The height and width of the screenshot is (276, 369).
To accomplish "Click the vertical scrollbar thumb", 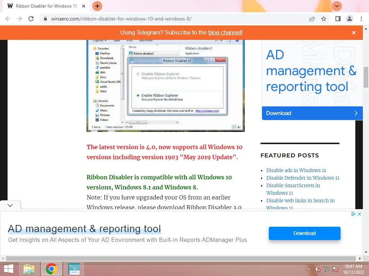I will (366, 77).
